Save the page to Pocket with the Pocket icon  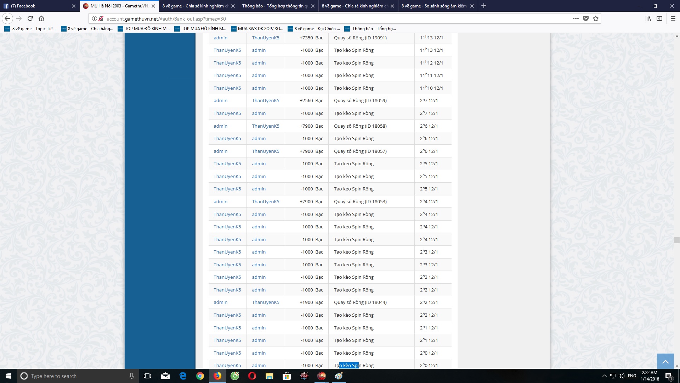point(586,18)
